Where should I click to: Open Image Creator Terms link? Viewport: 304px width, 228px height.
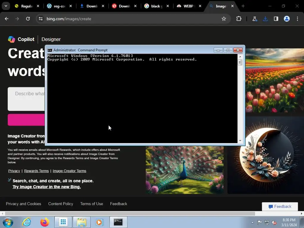69,171
